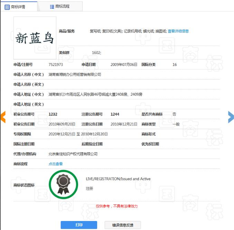
Task: Open the 查看详细信息 link for goods/services
Action: pyautogui.click(x=178, y=31)
